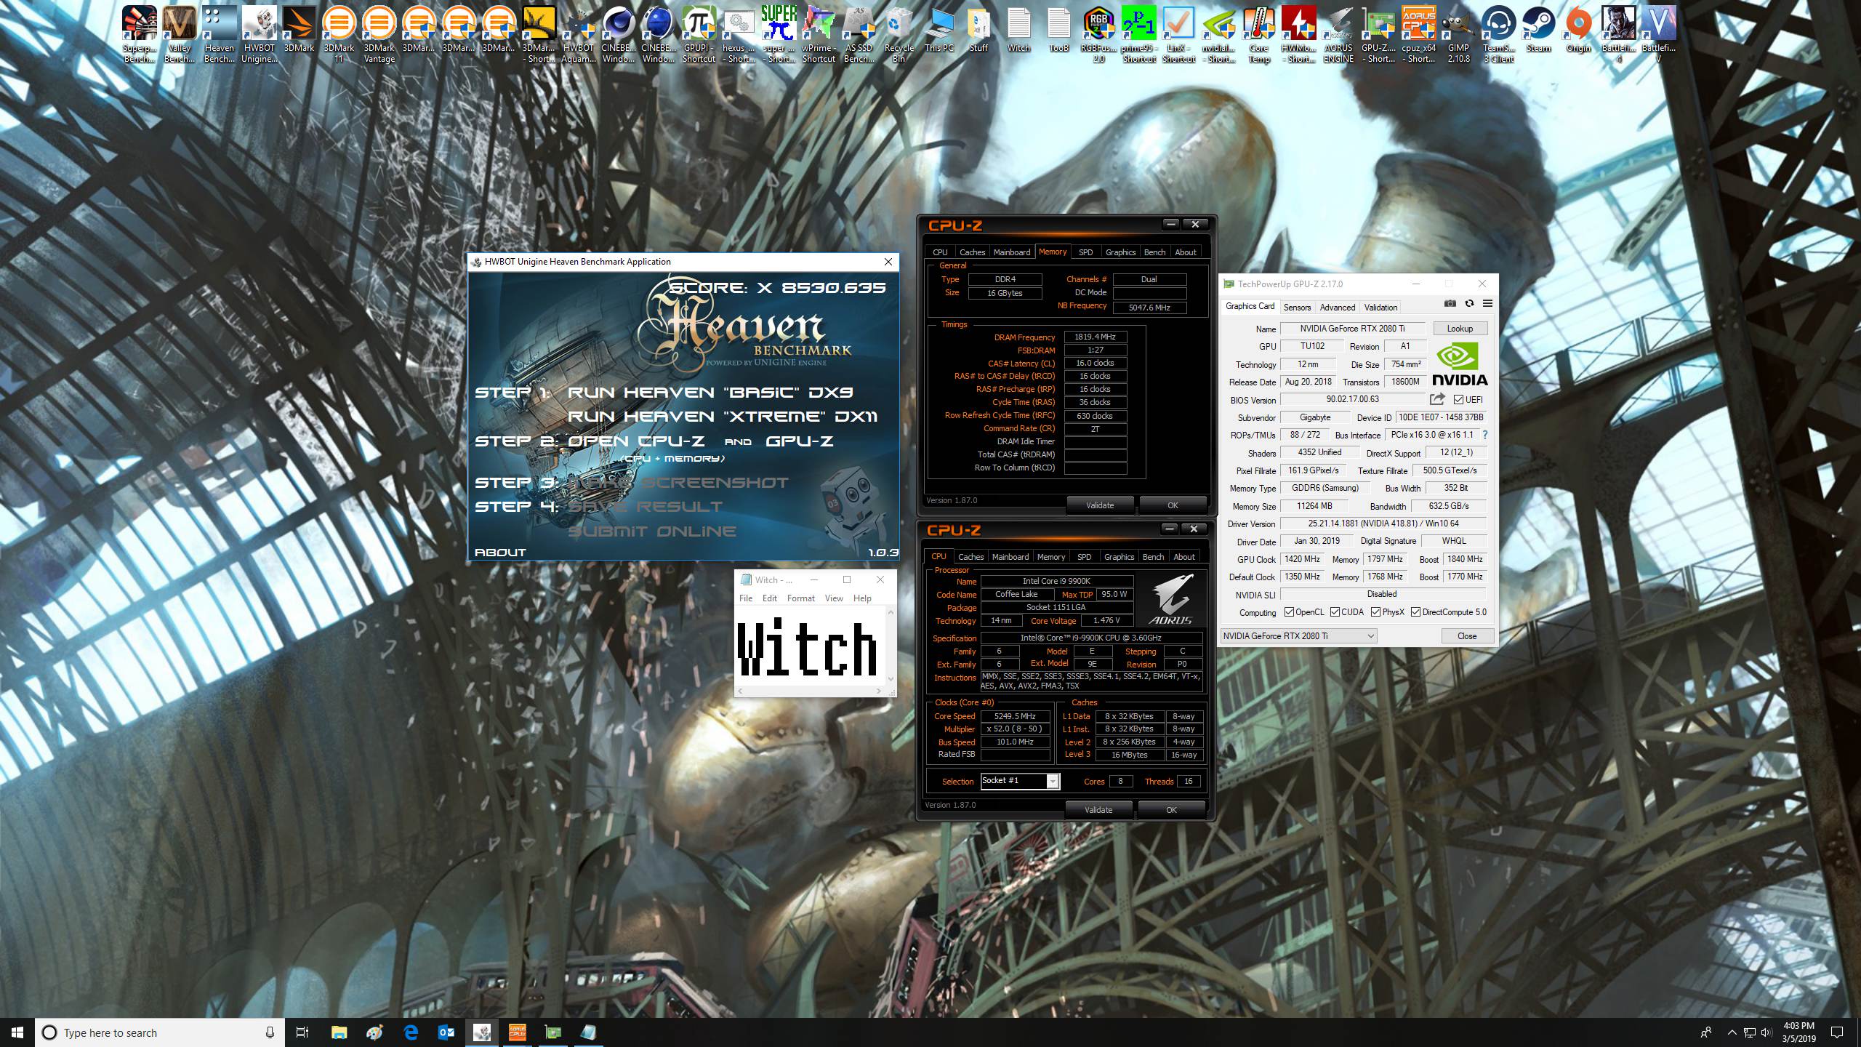1861x1047 pixels.
Task: Click the taskbar search box
Action: pos(160,1032)
